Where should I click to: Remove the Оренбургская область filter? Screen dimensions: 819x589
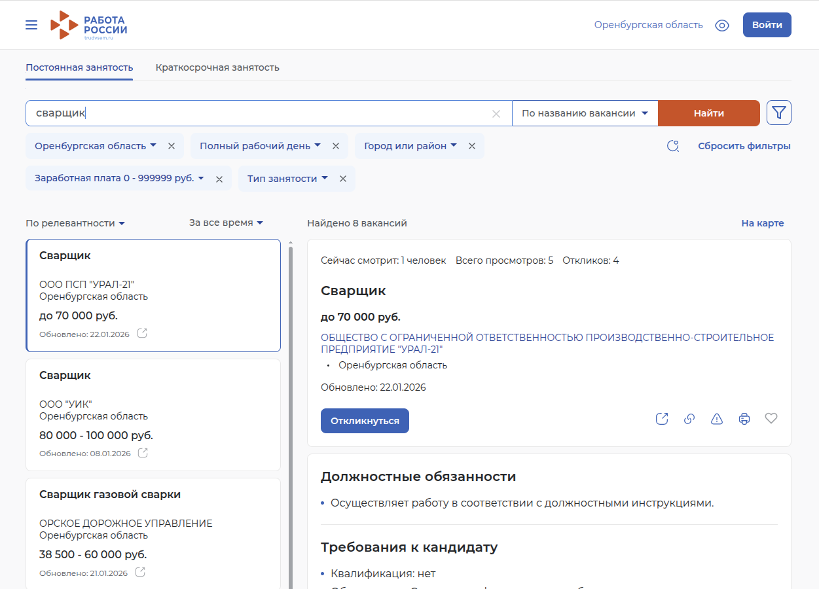[172, 146]
